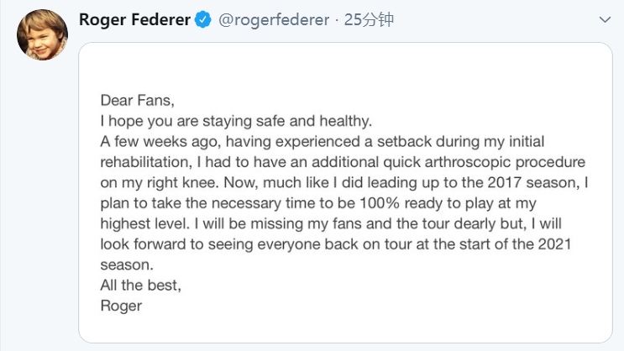
Task: Open the Roger Federer display name link
Action: pos(134,19)
